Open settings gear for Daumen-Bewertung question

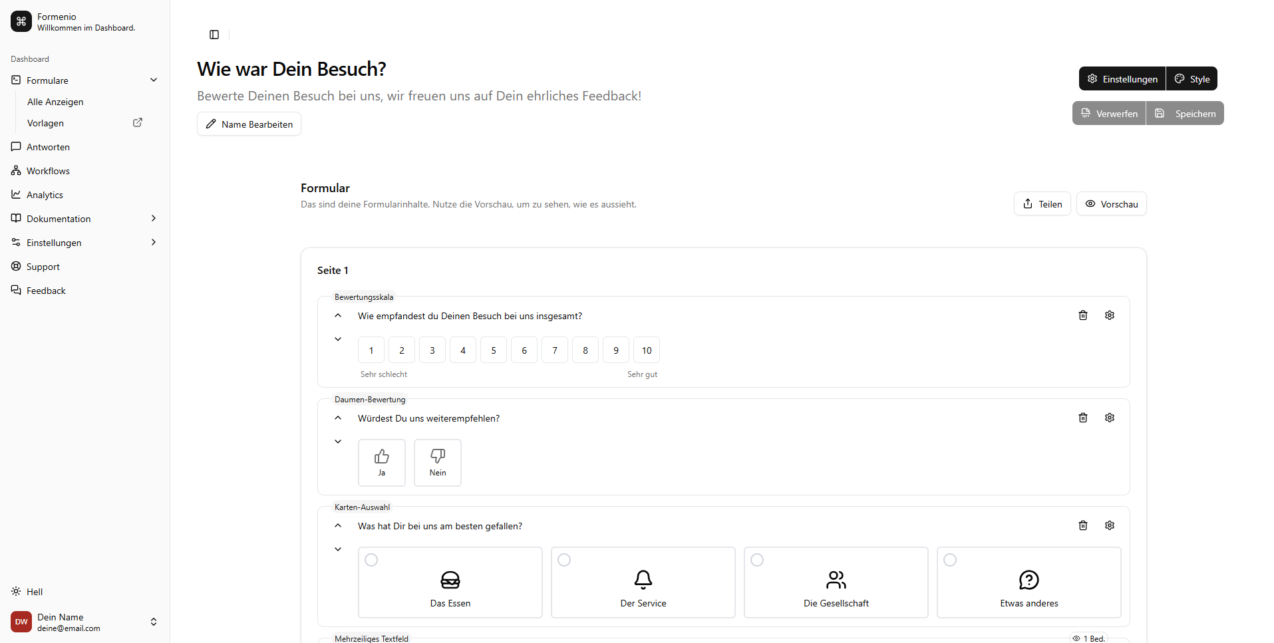(1110, 418)
